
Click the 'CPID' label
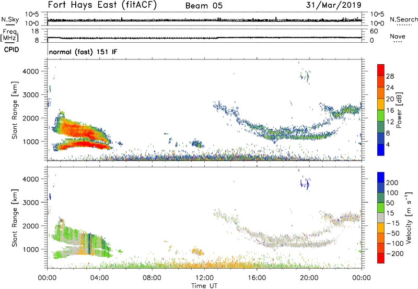coord(11,50)
